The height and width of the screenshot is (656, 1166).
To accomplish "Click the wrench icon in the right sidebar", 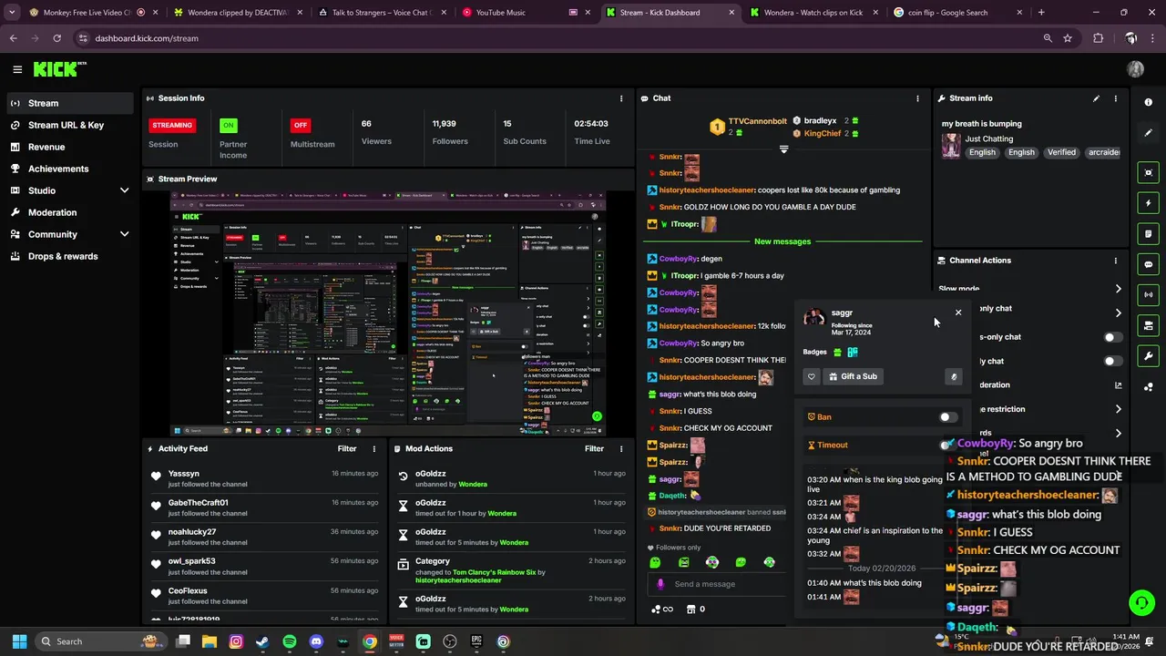I will pyautogui.click(x=1149, y=356).
